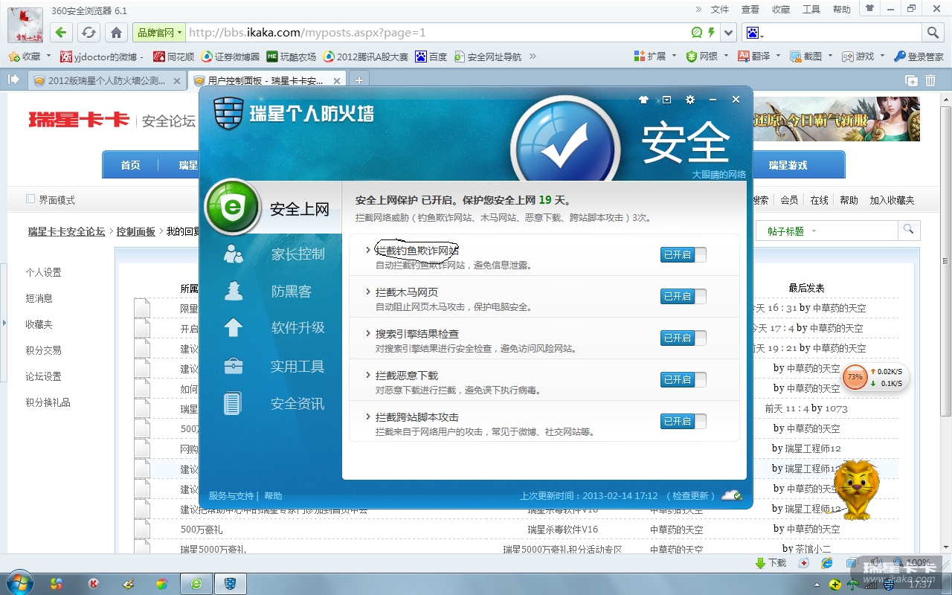The height and width of the screenshot is (595, 952).
Task: Expand the 搜索引擎结果检查 row
Action: [368, 333]
